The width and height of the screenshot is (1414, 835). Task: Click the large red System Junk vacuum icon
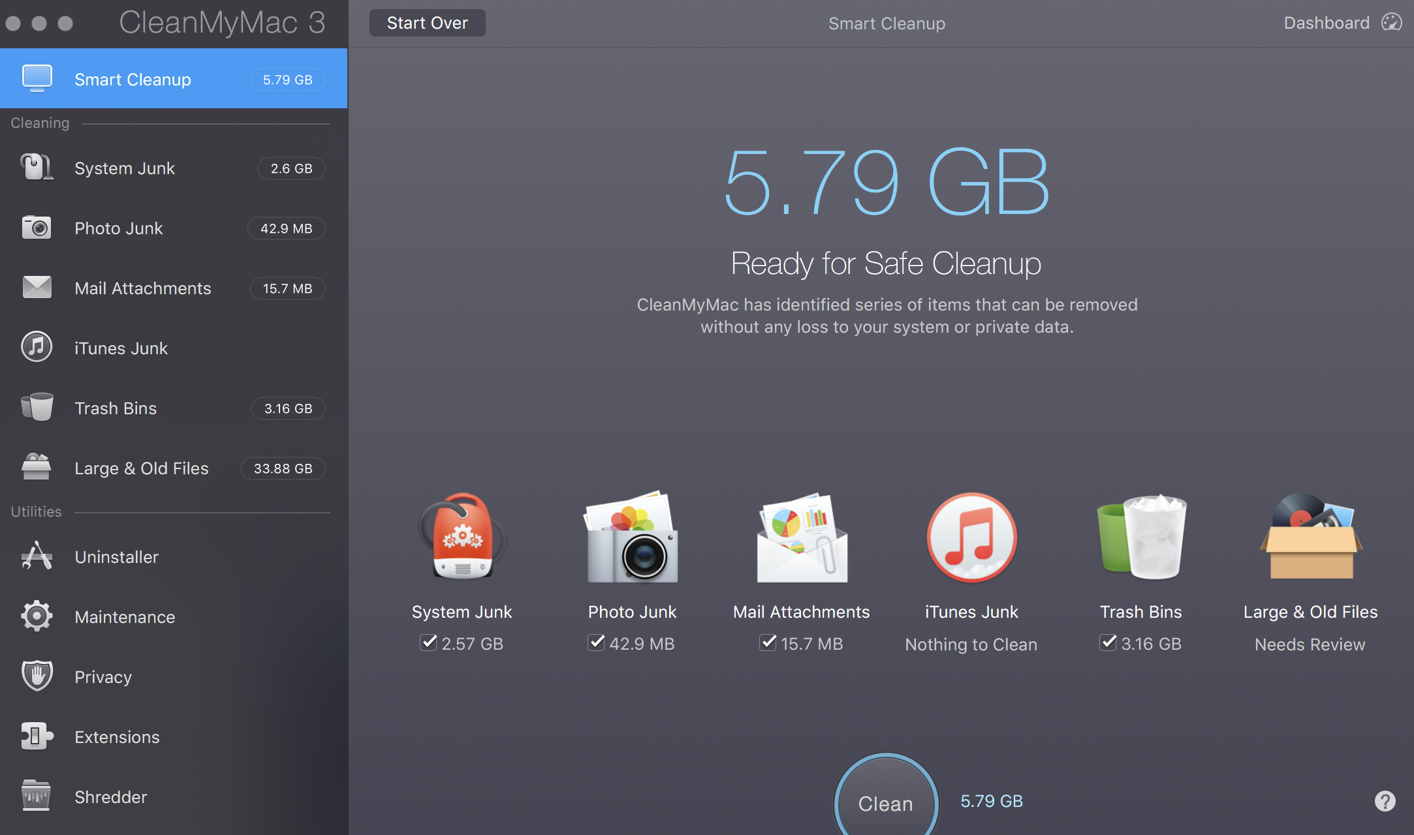click(x=462, y=536)
